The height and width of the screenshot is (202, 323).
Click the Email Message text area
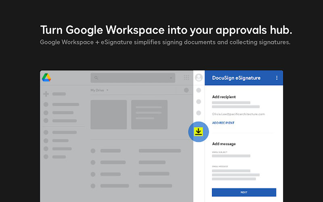[x=235, y=175]
